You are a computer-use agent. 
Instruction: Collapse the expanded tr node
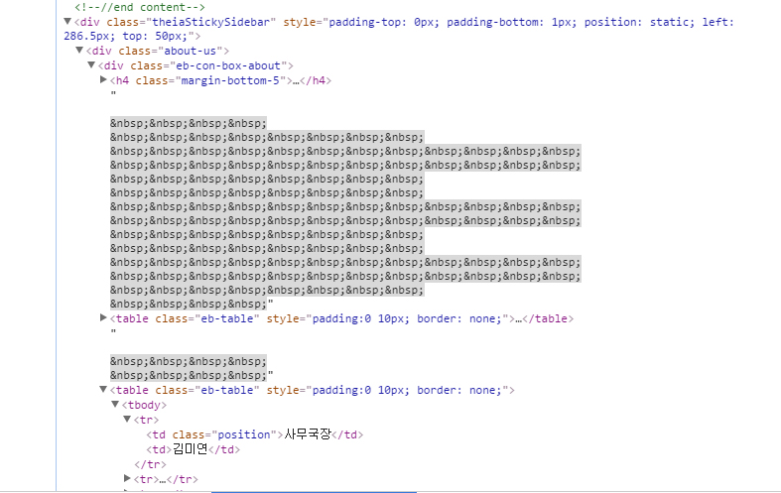[127, 420]
